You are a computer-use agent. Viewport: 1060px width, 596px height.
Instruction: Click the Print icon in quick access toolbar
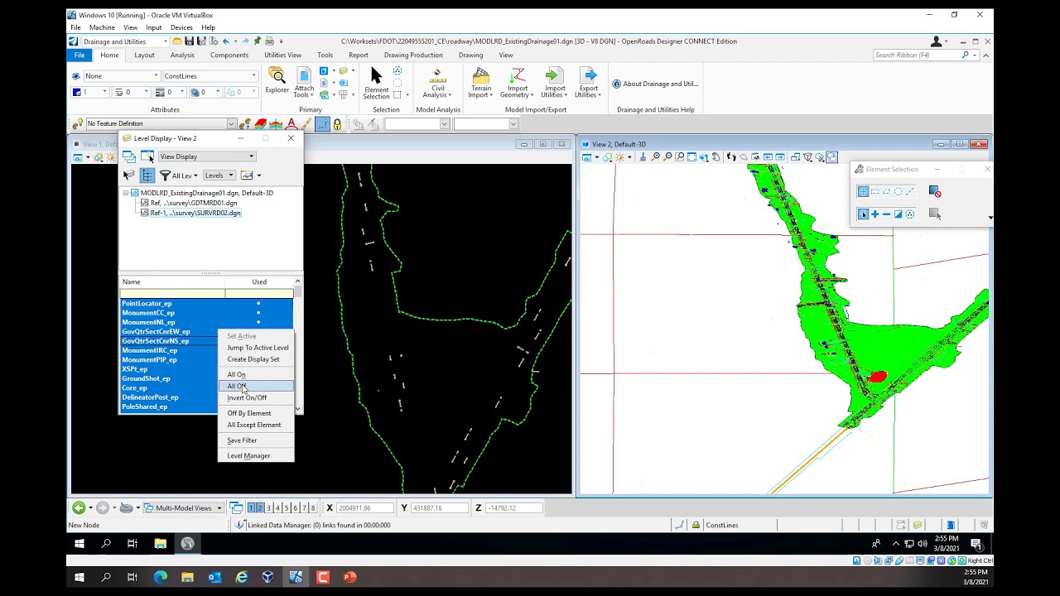(x=269, y=41)
